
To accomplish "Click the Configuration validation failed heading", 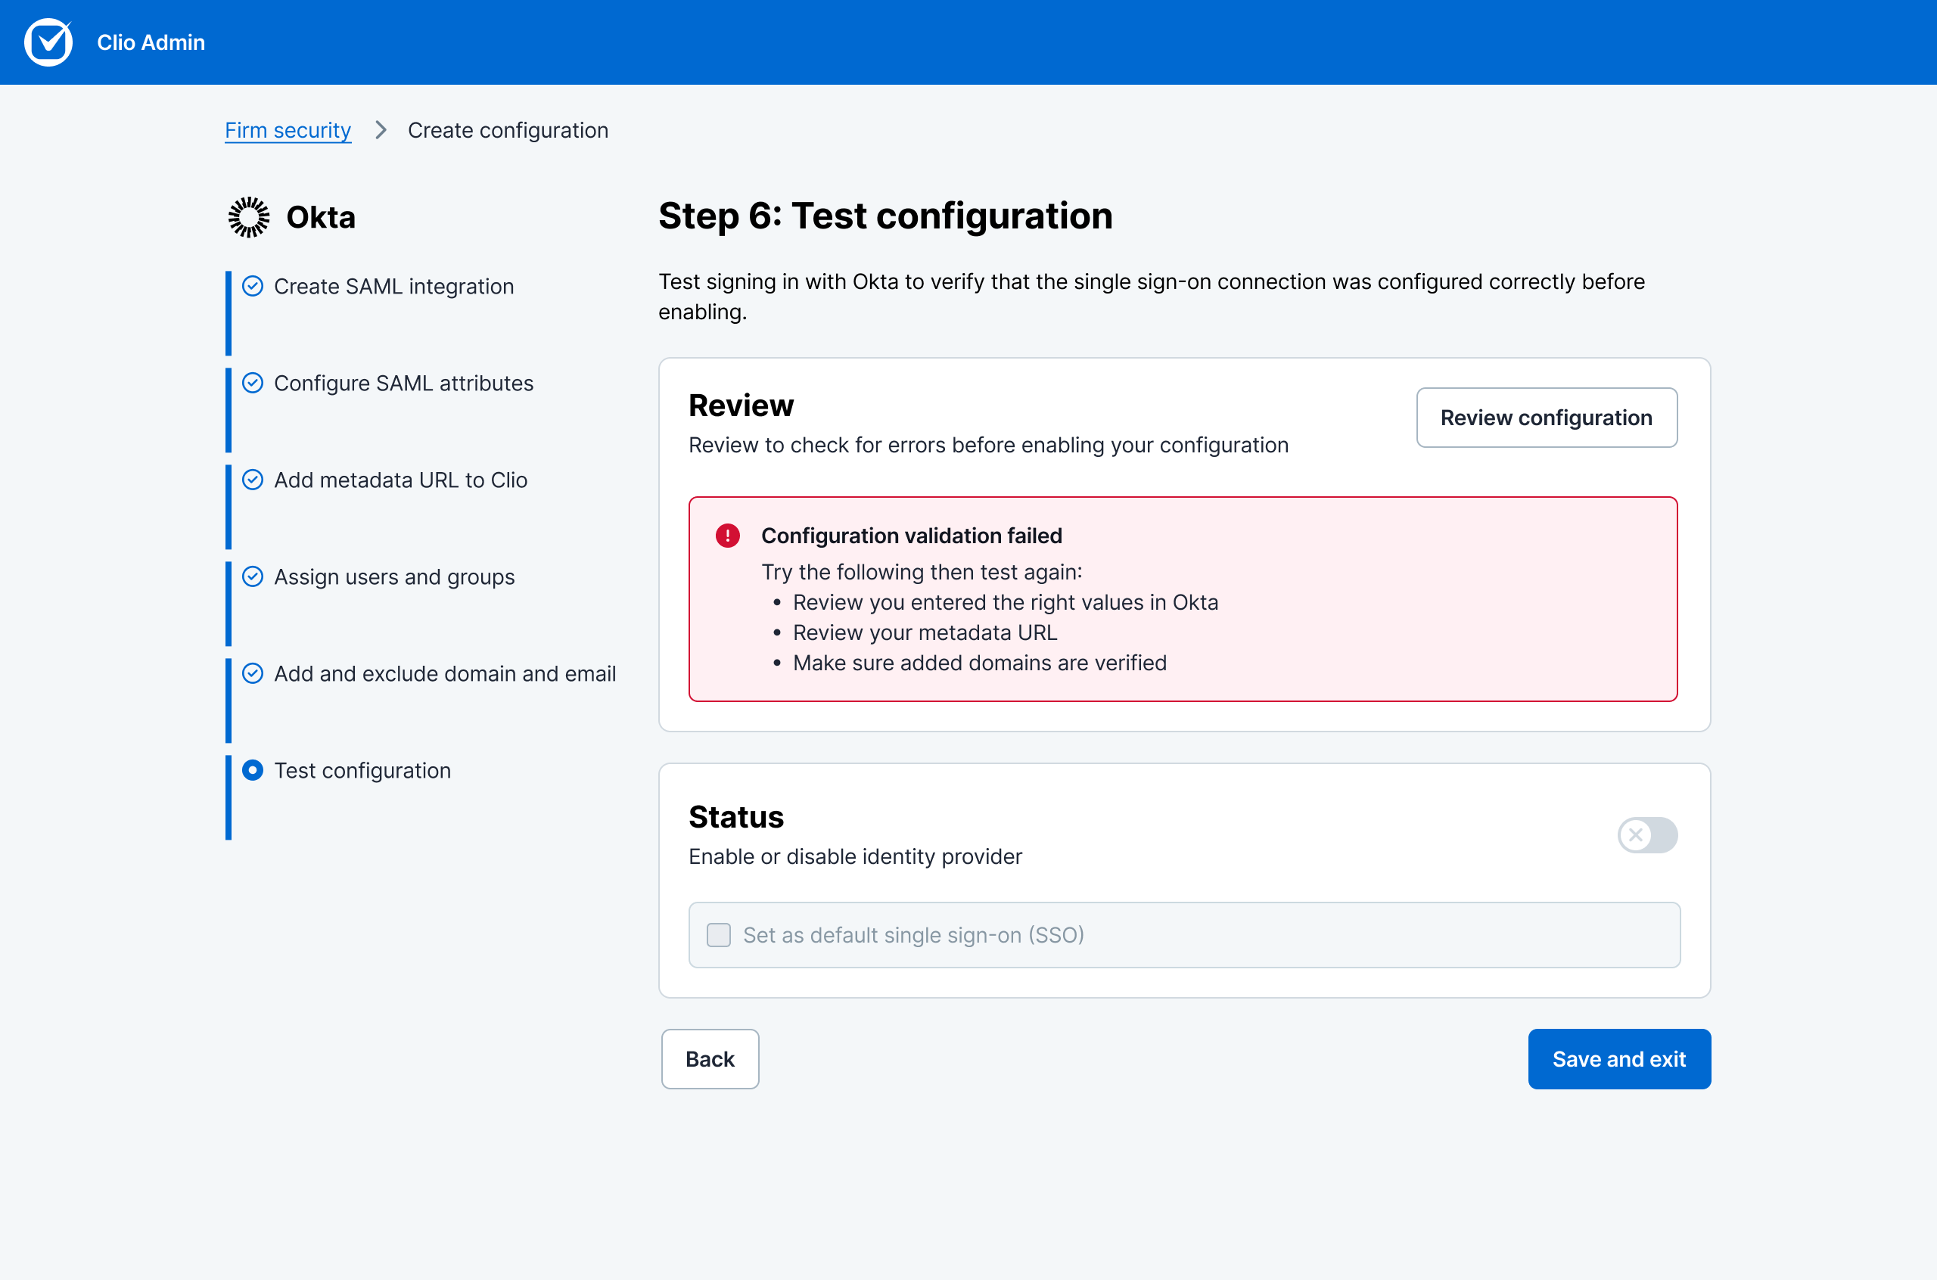I will [912, 536].
